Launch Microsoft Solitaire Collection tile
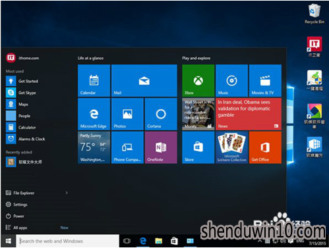 pos(231,147)
